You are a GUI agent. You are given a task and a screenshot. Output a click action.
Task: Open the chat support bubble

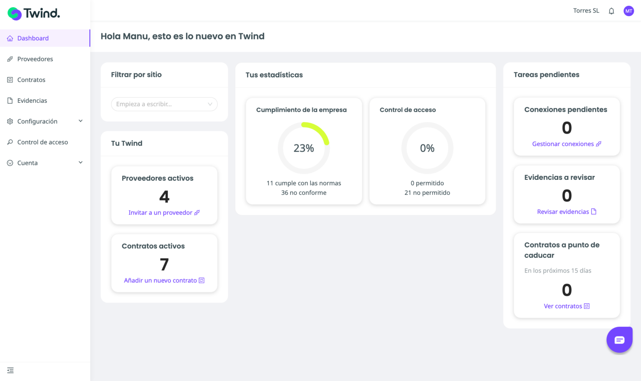click(619, 340)
